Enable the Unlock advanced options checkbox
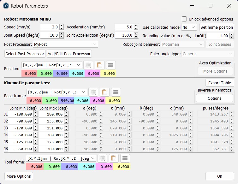 point(185,19)
